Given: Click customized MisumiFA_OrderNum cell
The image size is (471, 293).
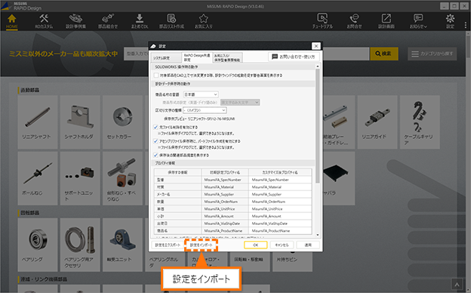Looking at the screenshot, I should coord(280,202).
